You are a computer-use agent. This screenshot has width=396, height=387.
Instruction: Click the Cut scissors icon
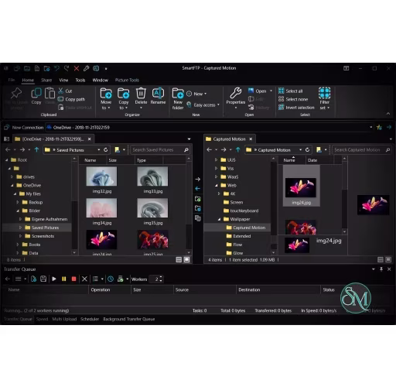[x=61, y=91]
